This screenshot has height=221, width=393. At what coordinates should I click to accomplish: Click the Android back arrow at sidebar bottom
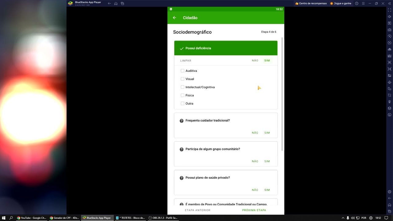point(390,198)
